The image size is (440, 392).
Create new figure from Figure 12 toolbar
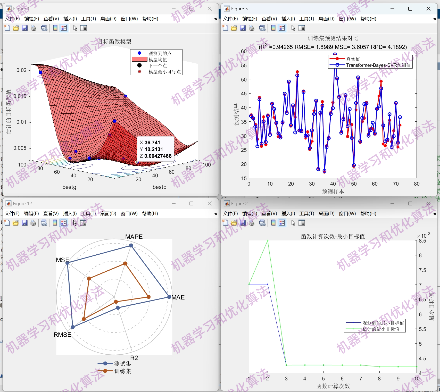click(7, 223)
